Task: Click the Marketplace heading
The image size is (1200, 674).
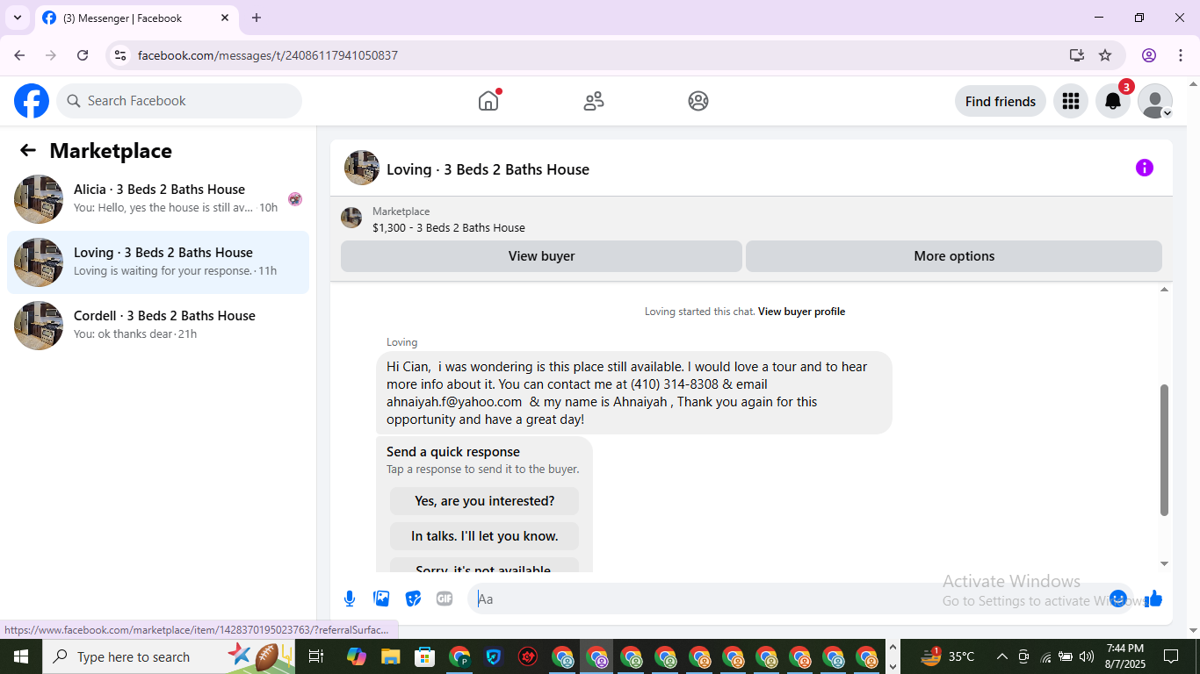Action: [111, 151]
